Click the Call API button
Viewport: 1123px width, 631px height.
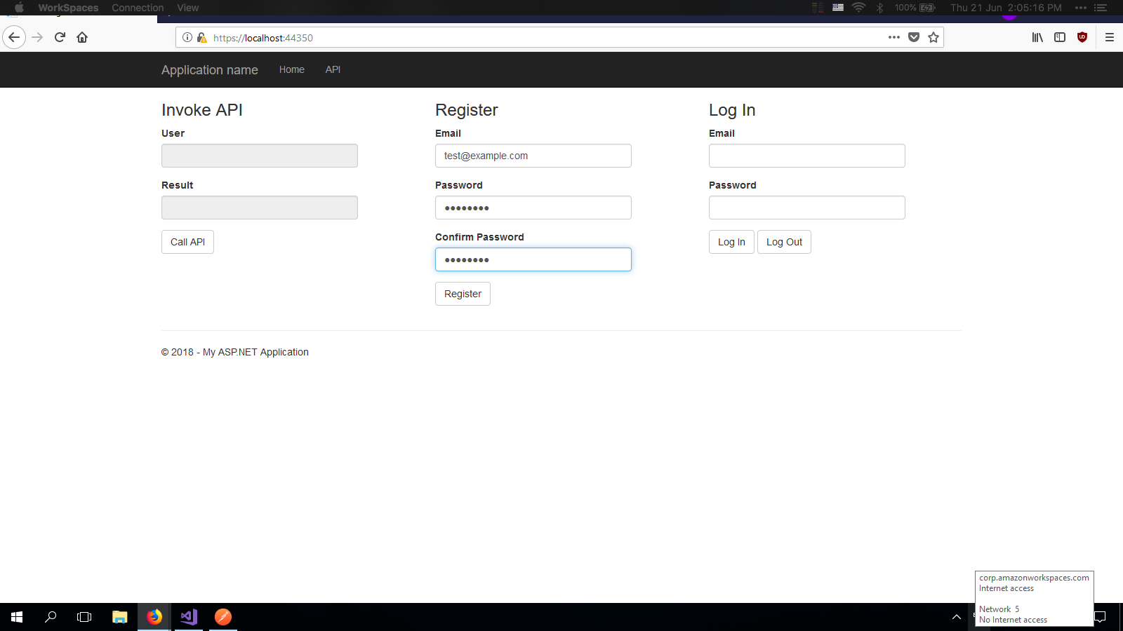pyautogui.click(x=187, y=242)
